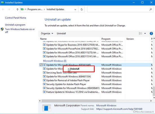Screen dimensions: 155x114
Task: Click Programs an... breadcrumb in address bar
Action: tap(35, 9)
